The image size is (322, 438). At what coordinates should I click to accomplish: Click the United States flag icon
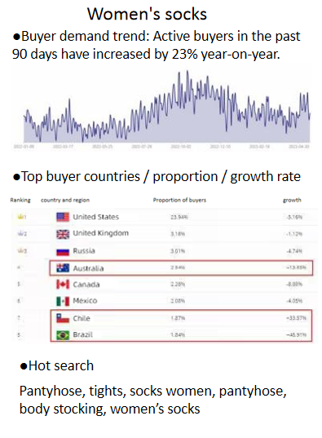63,217
